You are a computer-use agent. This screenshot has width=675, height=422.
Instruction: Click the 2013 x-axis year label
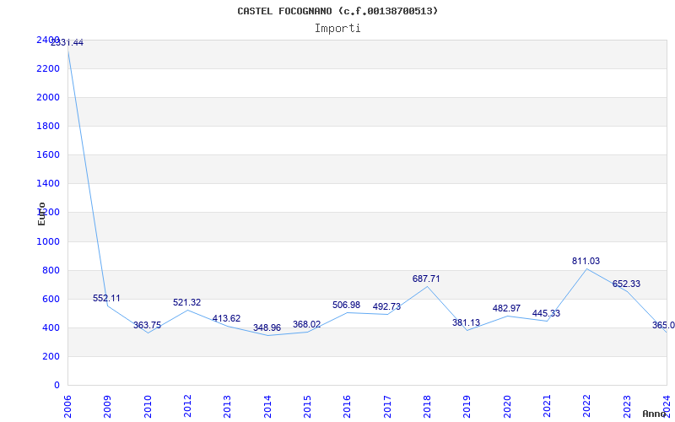point(227,407)
